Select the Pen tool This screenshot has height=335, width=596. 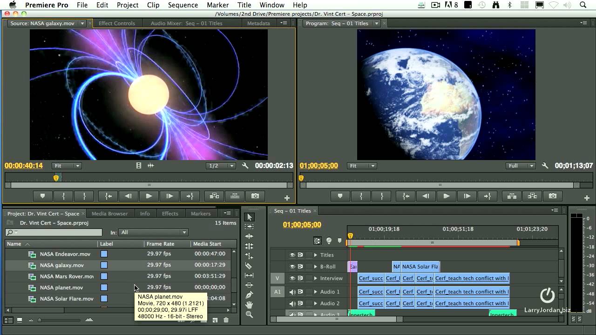click(x=249, y=295)
